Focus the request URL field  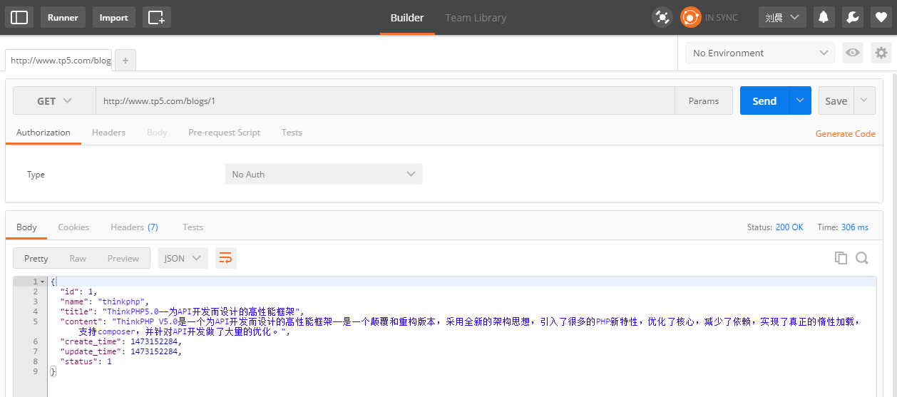click(385, 100)
